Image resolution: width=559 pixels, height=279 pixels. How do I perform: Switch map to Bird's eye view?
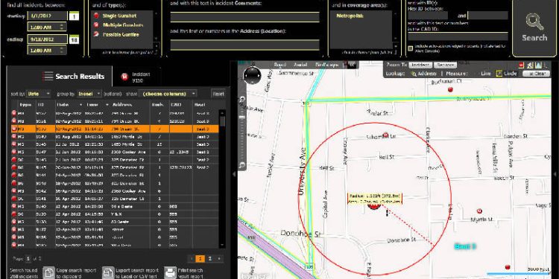pyautogui.click(x=327, y=65)
